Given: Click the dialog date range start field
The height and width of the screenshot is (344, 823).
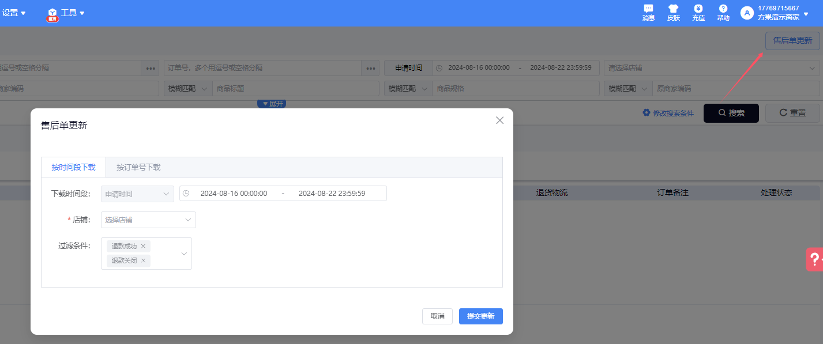Looking at the screenshot, I should [x=234, y=194].
